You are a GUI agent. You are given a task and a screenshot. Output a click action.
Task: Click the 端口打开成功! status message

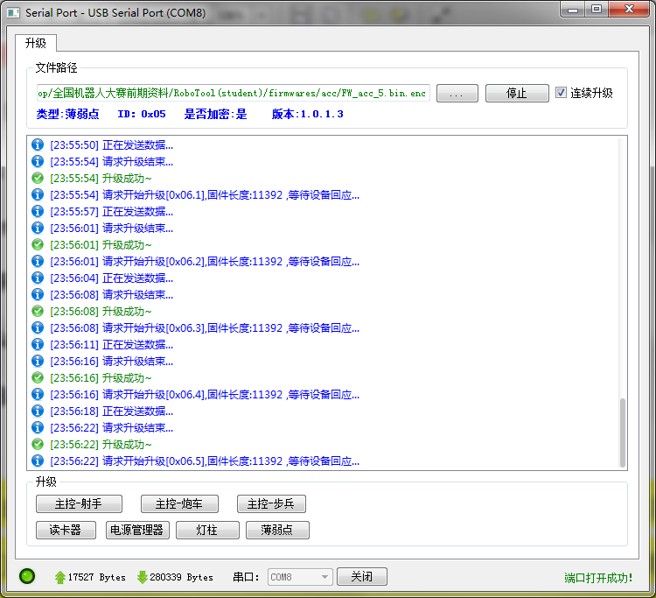[x=598, y=578]
